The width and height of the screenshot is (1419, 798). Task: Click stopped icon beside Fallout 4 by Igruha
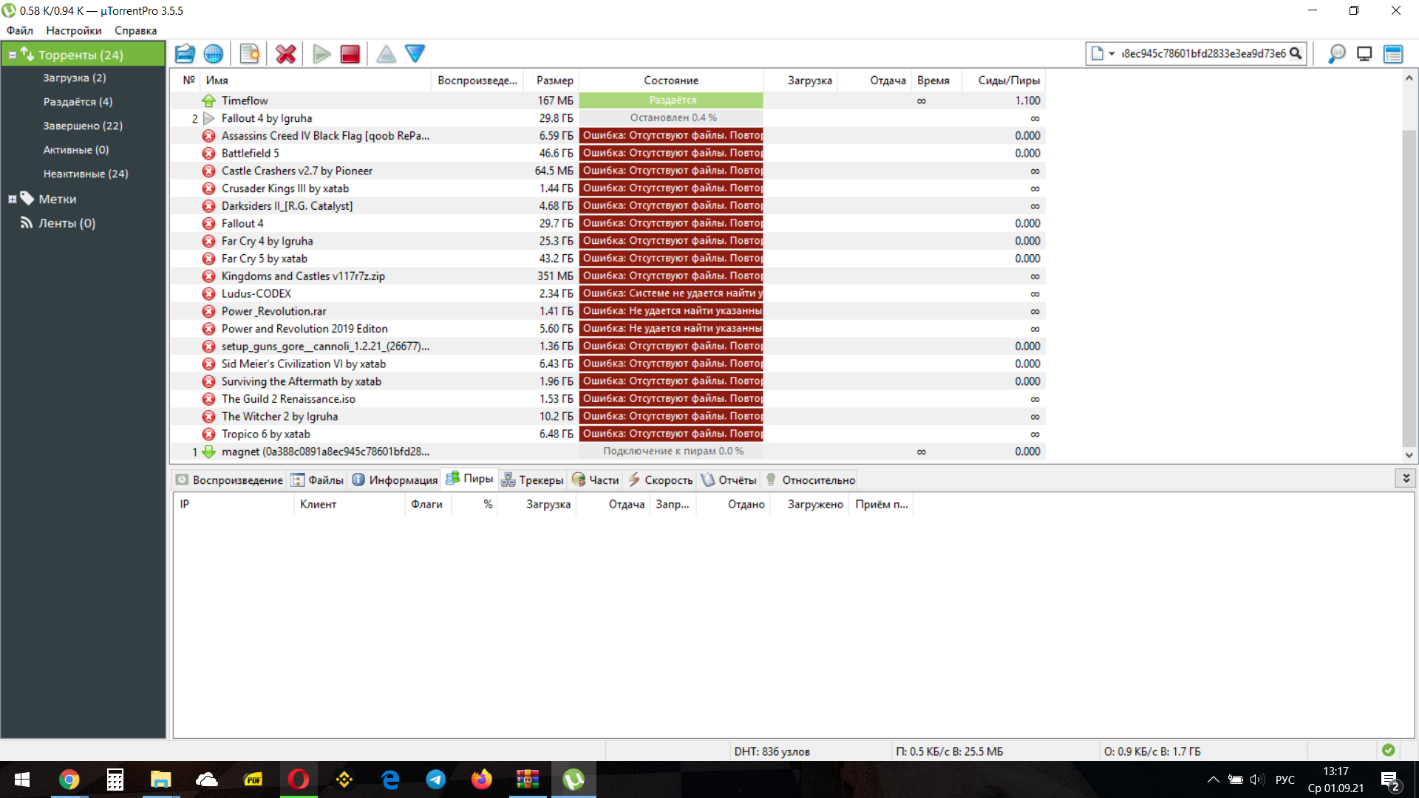pos(209,118)
